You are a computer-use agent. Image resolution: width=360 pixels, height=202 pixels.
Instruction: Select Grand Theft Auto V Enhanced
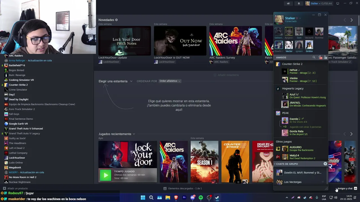pos(26,128)
